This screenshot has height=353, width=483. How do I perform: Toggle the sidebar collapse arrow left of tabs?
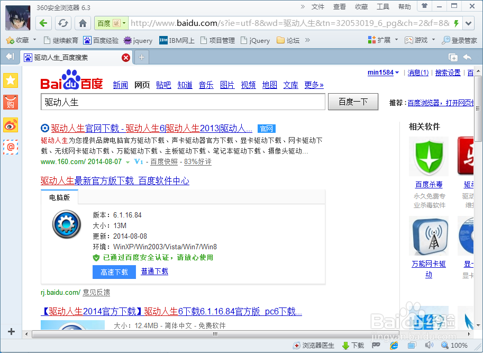(10, 57)
